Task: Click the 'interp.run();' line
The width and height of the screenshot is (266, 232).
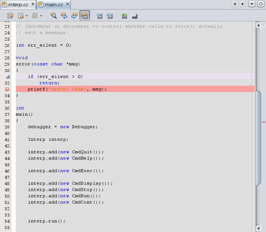Action: click(x=47, y=221)
